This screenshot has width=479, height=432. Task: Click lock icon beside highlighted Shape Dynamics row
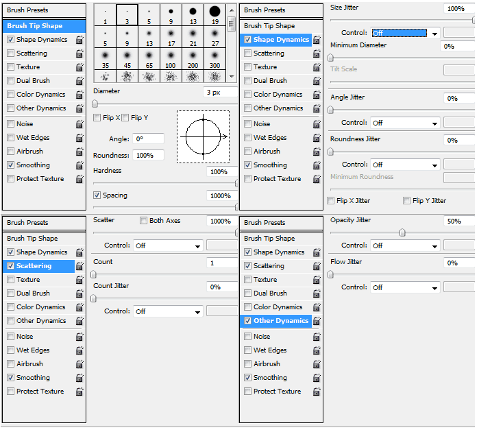[317, 40]
